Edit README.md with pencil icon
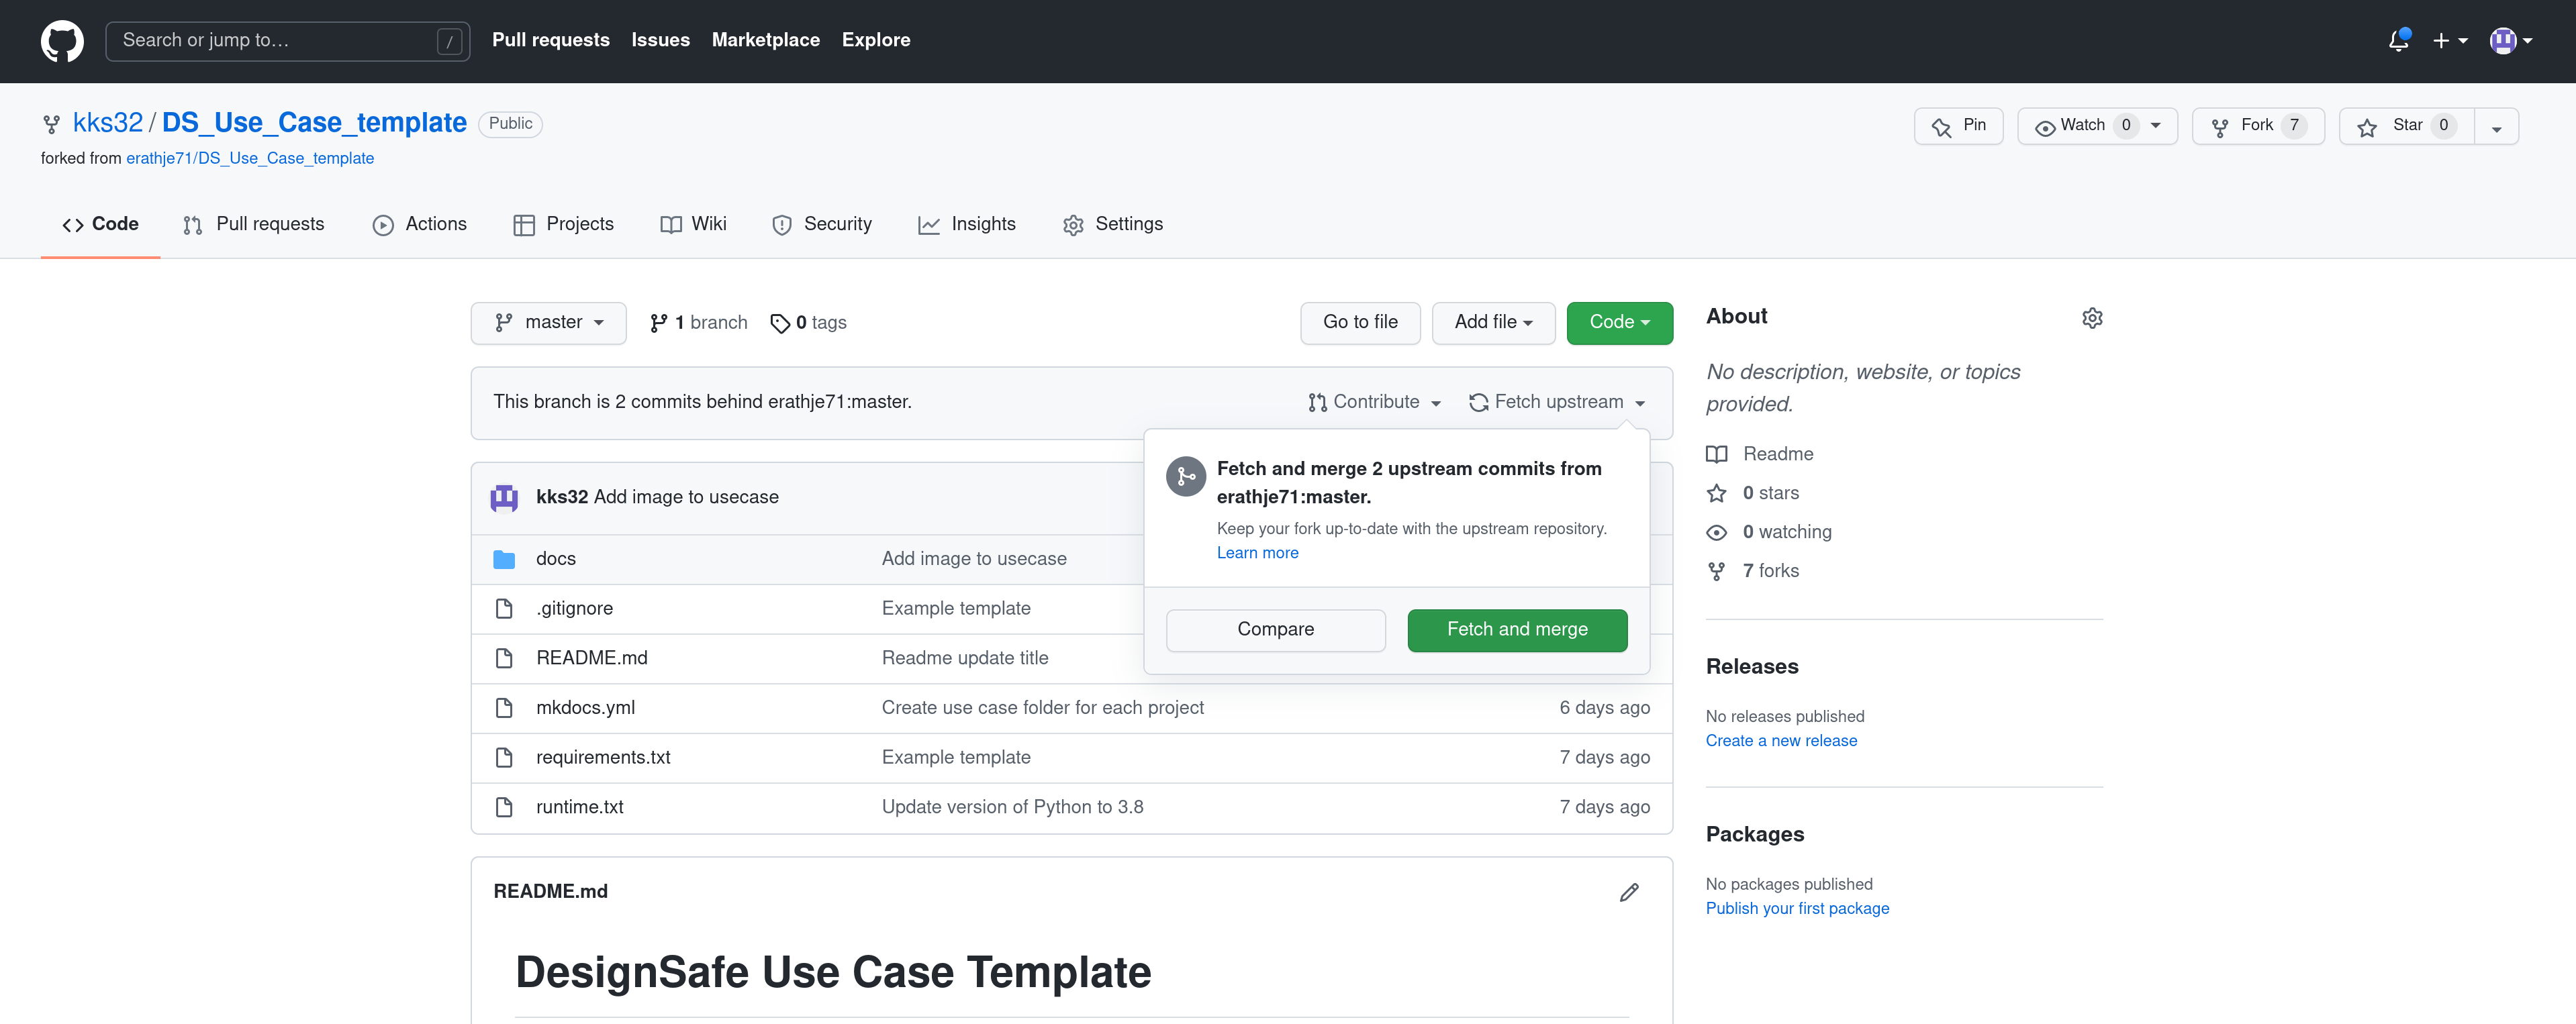This screenshot has width=2576, height=1024. [1629, 892]
